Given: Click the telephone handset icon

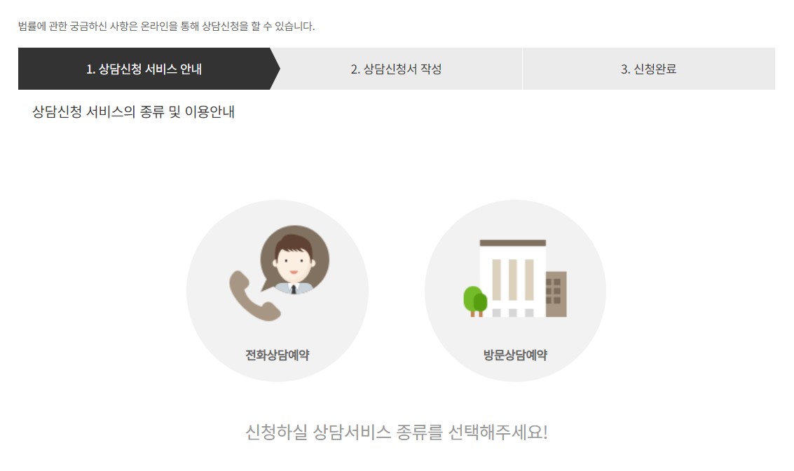Looking at the screenshot, I should [254, 296].
